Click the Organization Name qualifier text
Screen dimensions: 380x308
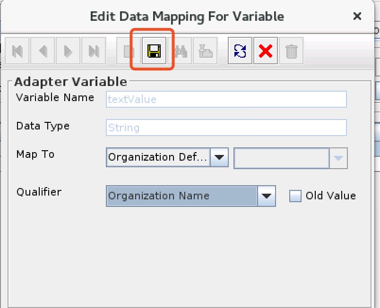pyautogui.click(x=158, y=196)
